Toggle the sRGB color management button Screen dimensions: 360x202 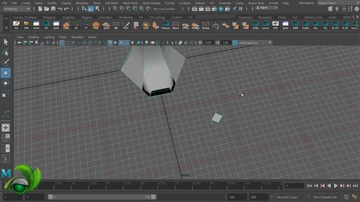pos(235,43)
